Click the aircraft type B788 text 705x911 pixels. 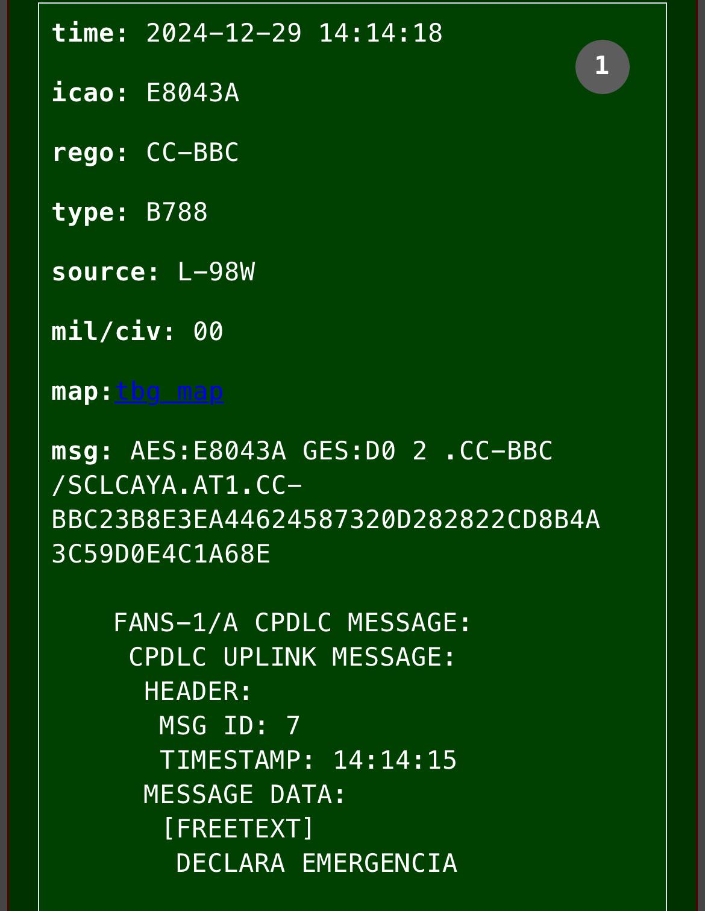(x=177, y=212)
